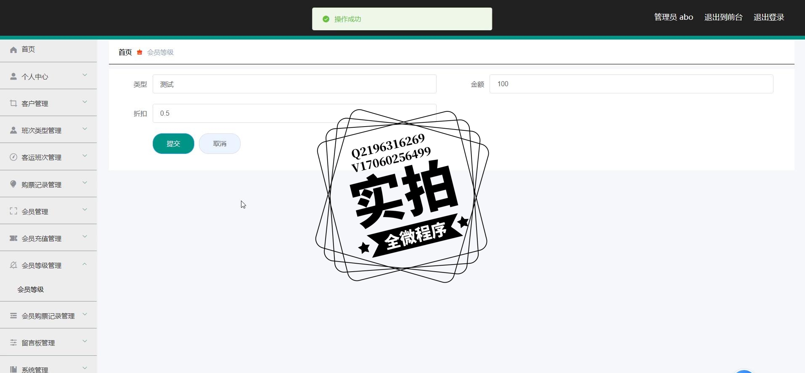Image resolution: width=805 pixels, height=373 pixels.
Task: Click the orange breadcrumb separator icon
Action: click(140, 52)
